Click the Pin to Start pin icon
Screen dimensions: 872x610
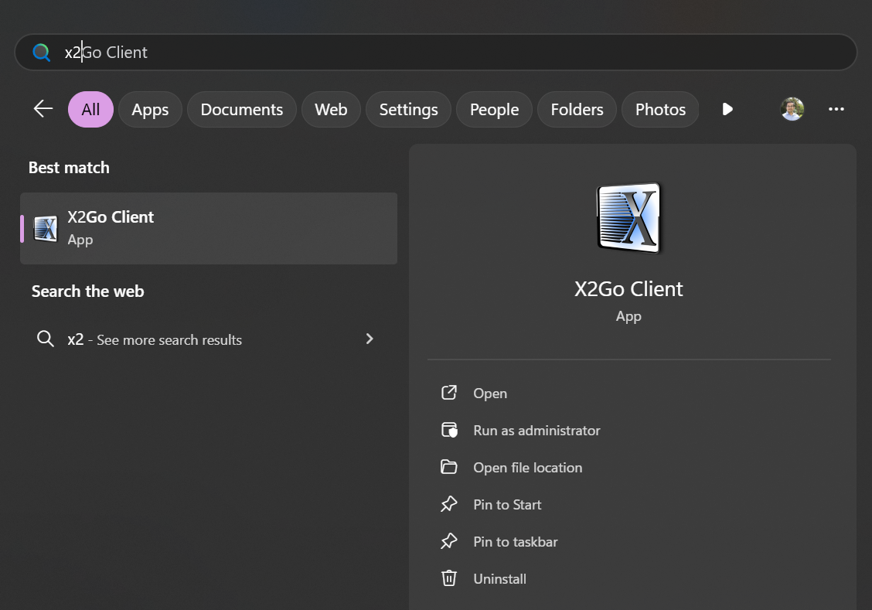click(x=449, y=504)
